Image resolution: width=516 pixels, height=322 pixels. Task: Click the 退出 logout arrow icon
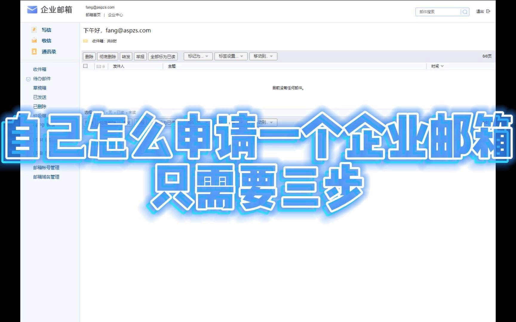click(x=488, y=11)
